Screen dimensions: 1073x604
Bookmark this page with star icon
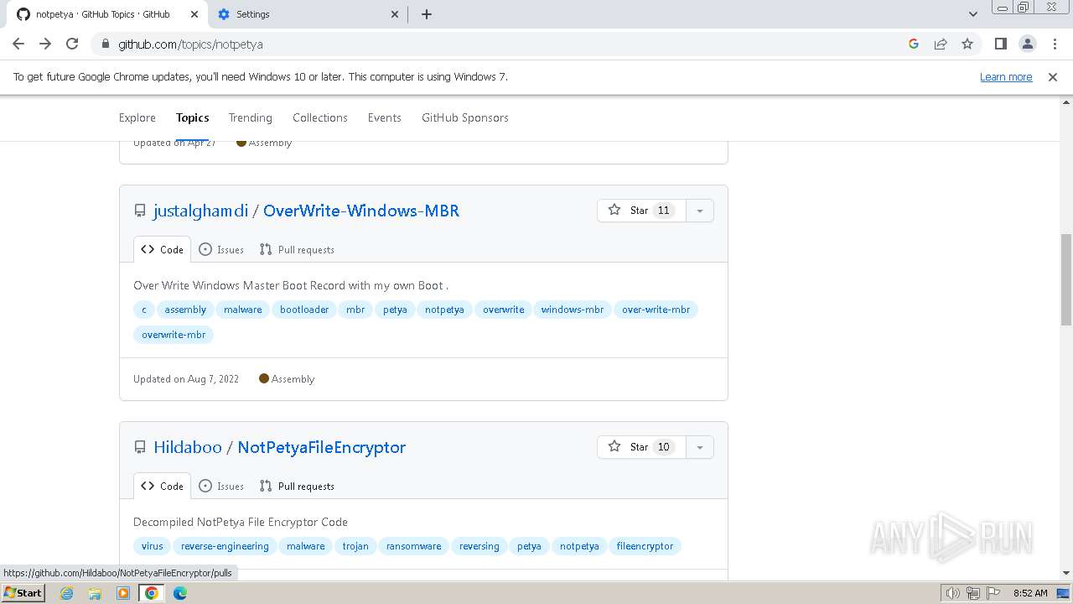[x=967, y=44]
